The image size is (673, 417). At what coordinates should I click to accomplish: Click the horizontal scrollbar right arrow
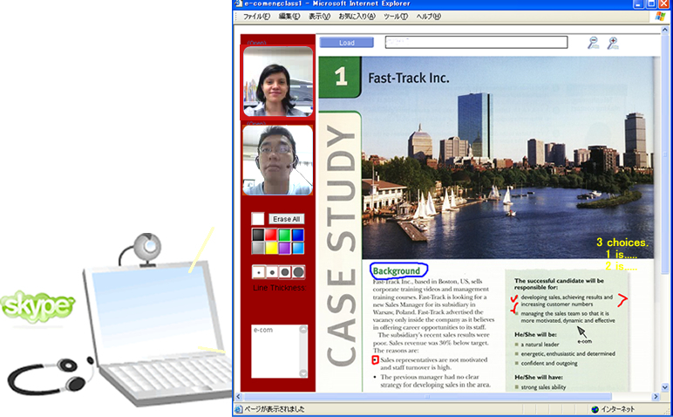(x=656, y=396)
